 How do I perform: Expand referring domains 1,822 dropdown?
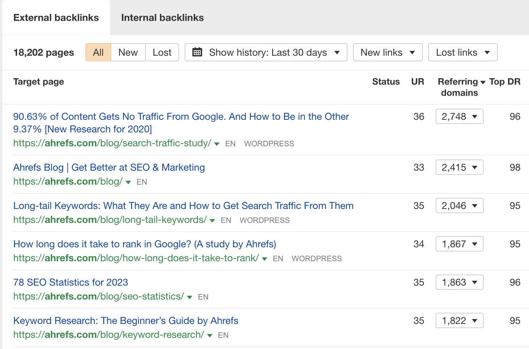(x=459, y=320)
